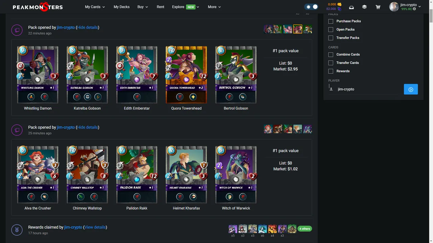The width and height of the screenshot is (433, 243).
Task: View details of the rewards claimed entry
Action: (95, 227)
